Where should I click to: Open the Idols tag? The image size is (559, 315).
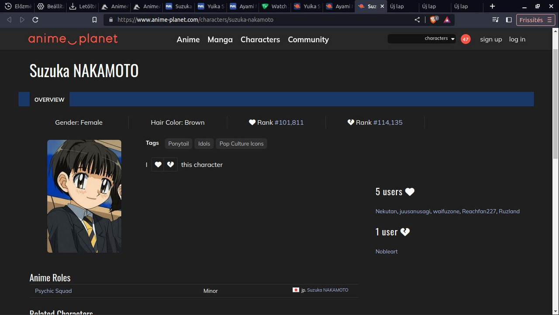pyautogui.click(x=204, y=144)
